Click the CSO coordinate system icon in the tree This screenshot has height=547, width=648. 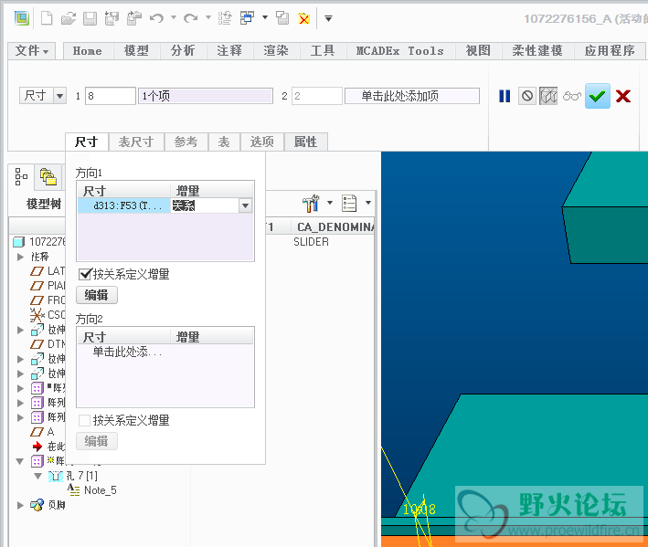coord(37,315)
